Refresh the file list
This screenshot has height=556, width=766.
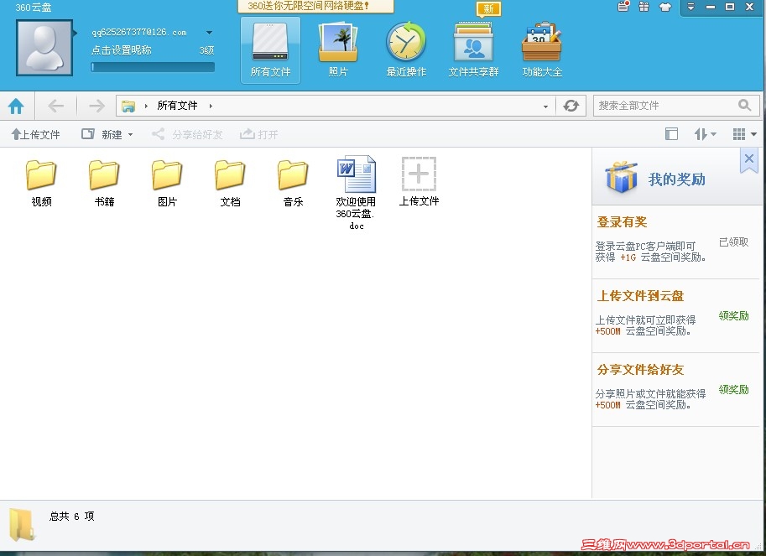pos(571,106)
